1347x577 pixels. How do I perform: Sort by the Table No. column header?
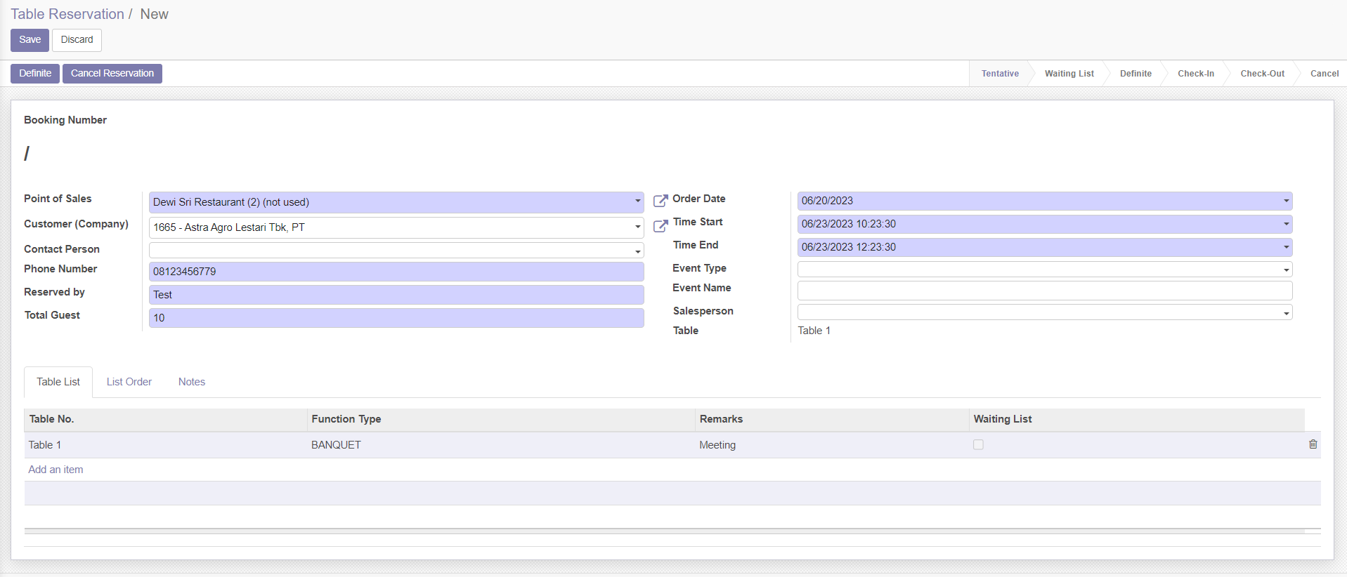tap(165, 419)
